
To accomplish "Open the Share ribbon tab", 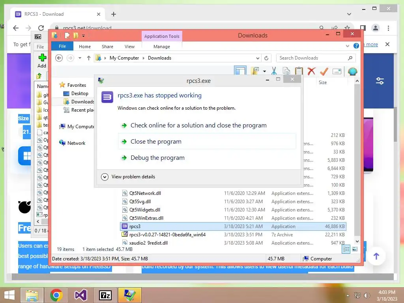I will tap(107, 47).
